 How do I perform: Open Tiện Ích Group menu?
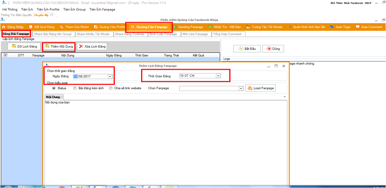point(74,9)
